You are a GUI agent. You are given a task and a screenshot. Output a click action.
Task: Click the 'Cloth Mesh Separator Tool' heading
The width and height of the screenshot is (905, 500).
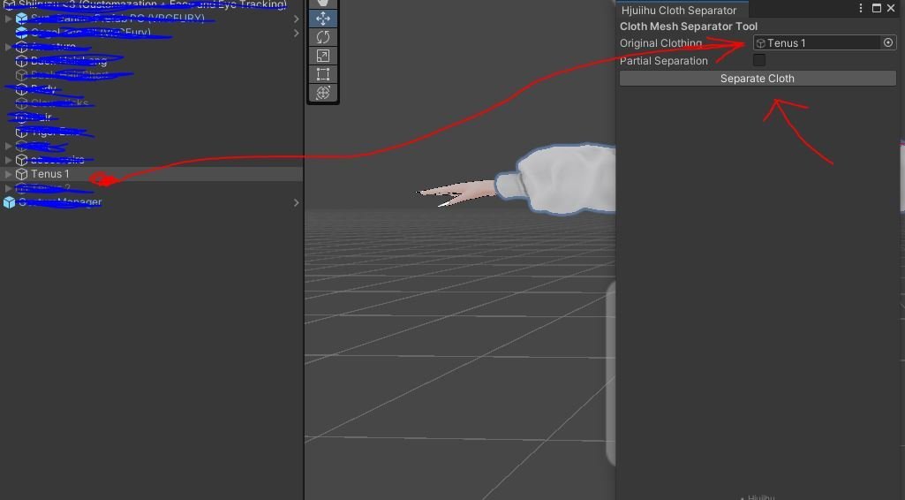click(x=688, y=27)
